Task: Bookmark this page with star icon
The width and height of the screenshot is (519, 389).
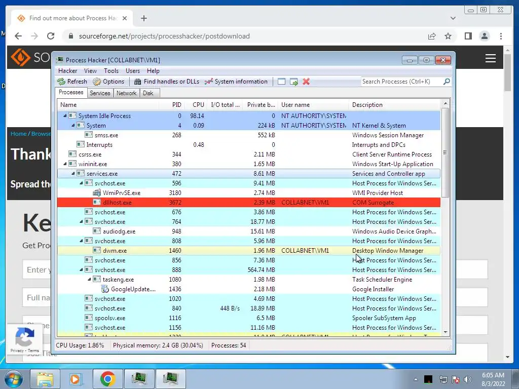Action: tap(448, 36)
